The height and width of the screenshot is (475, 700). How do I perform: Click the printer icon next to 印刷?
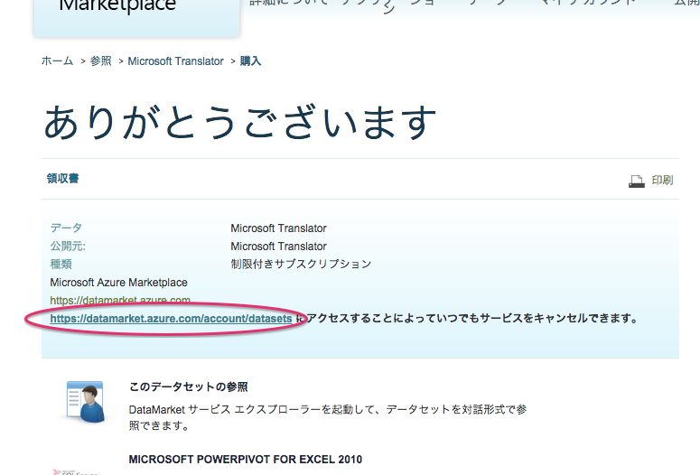(637, 181)
